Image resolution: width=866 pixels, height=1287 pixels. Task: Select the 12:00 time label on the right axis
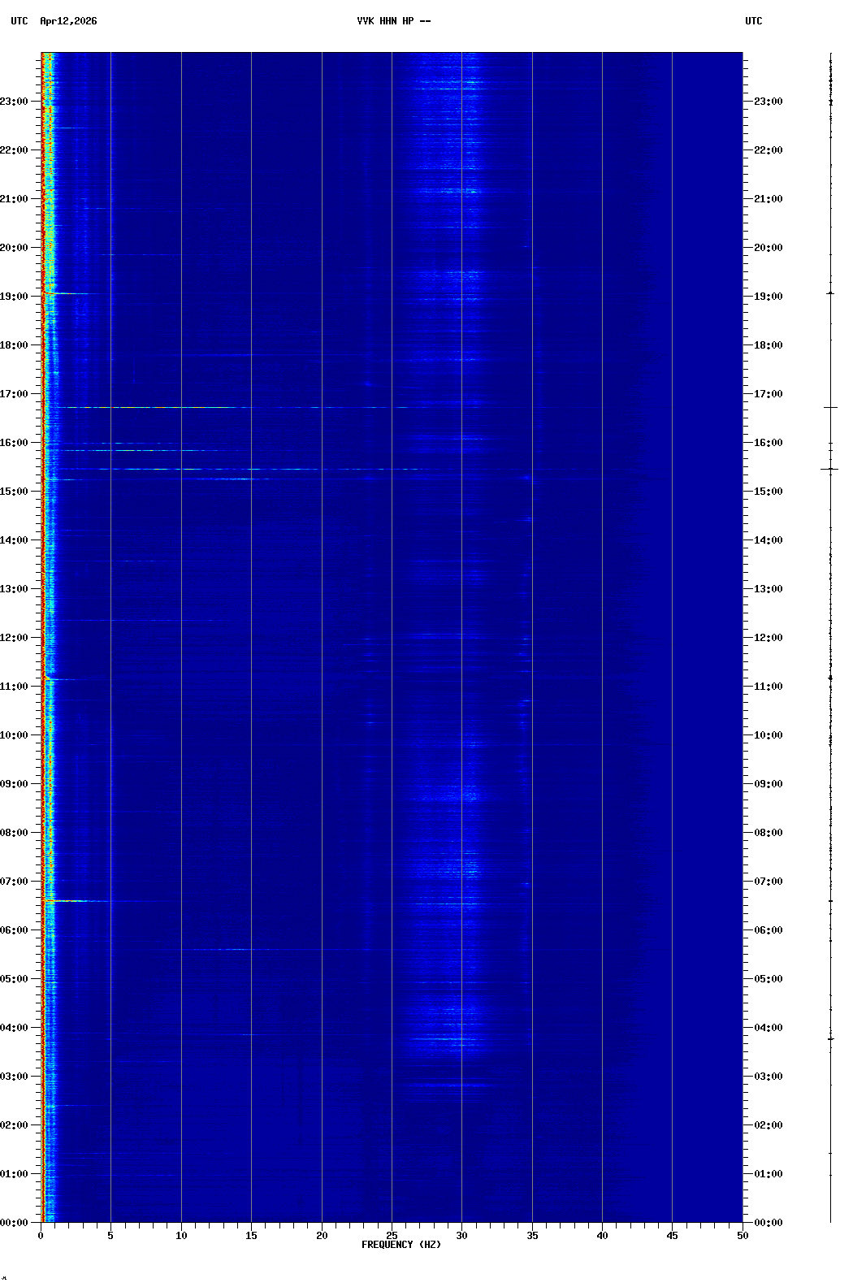pyautogui.click(x=768, y=638)
